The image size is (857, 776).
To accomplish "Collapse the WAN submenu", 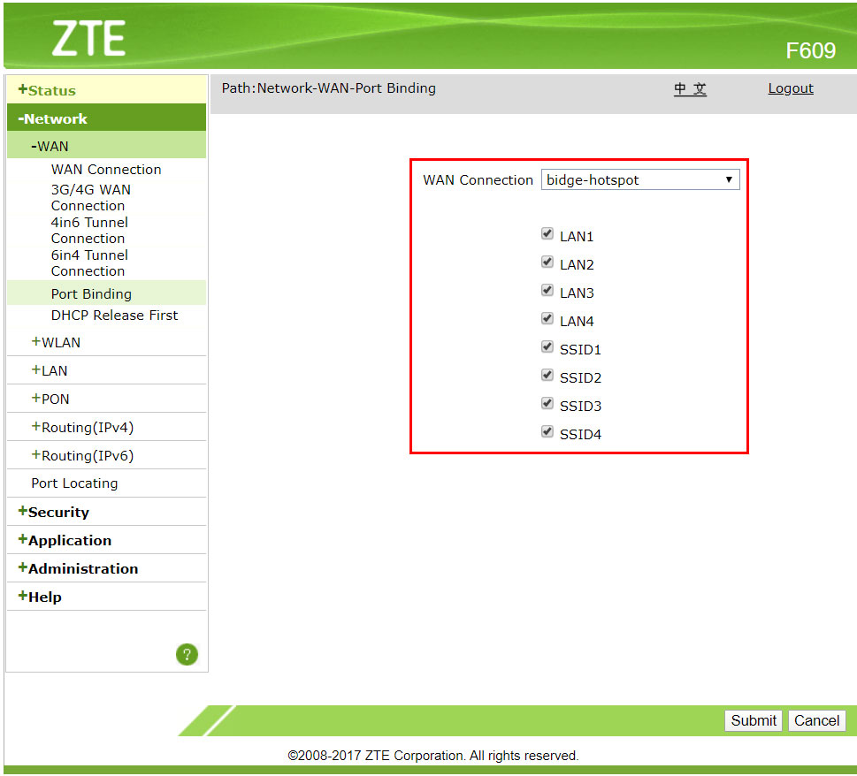I will pyautogui.click(x=107, y=146).
